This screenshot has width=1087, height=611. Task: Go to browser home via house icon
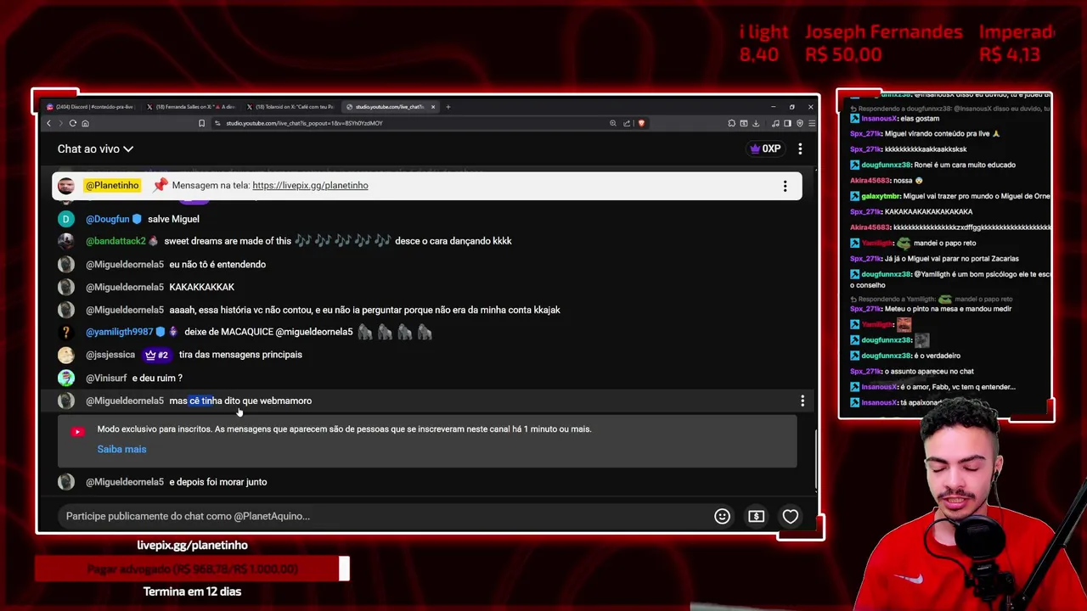pyautogui.click(x=85, y=123)
